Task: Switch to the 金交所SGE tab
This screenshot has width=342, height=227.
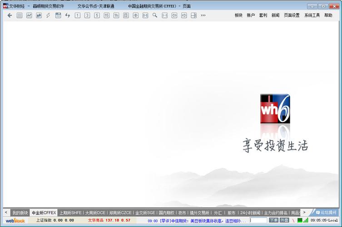Action: (x=145, y=212)
